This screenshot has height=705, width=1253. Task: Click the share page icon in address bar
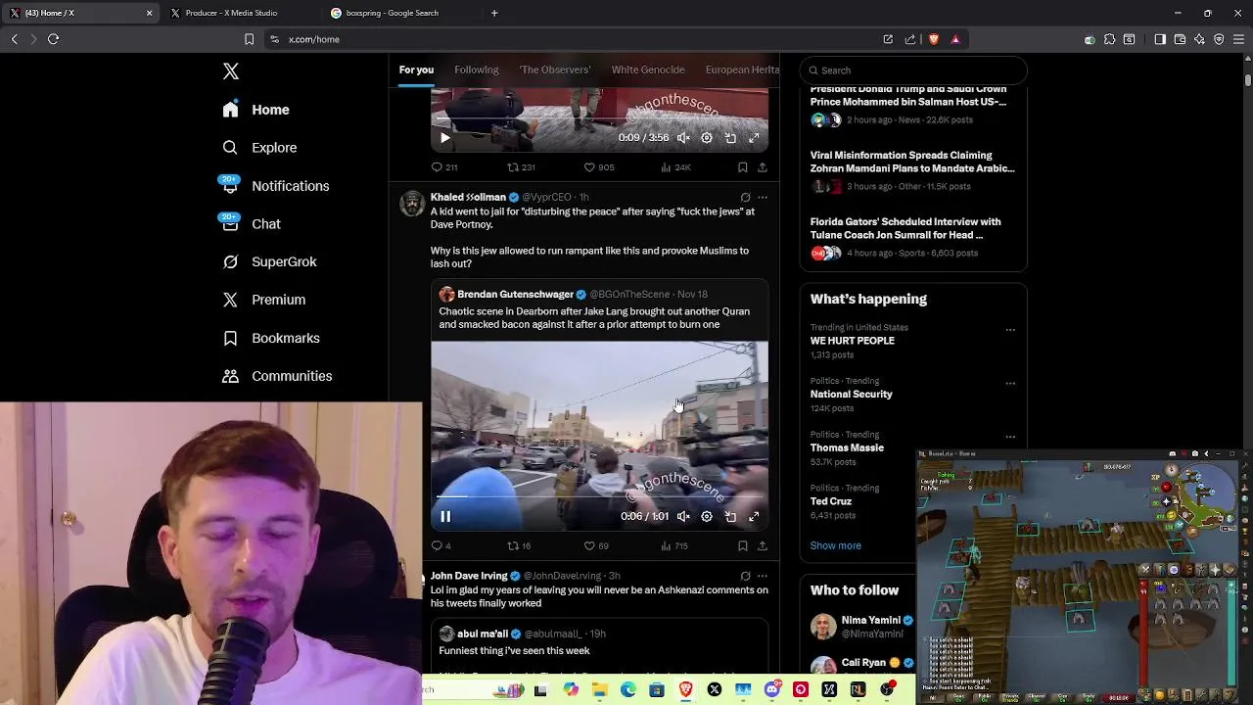(x=910, y=39)
